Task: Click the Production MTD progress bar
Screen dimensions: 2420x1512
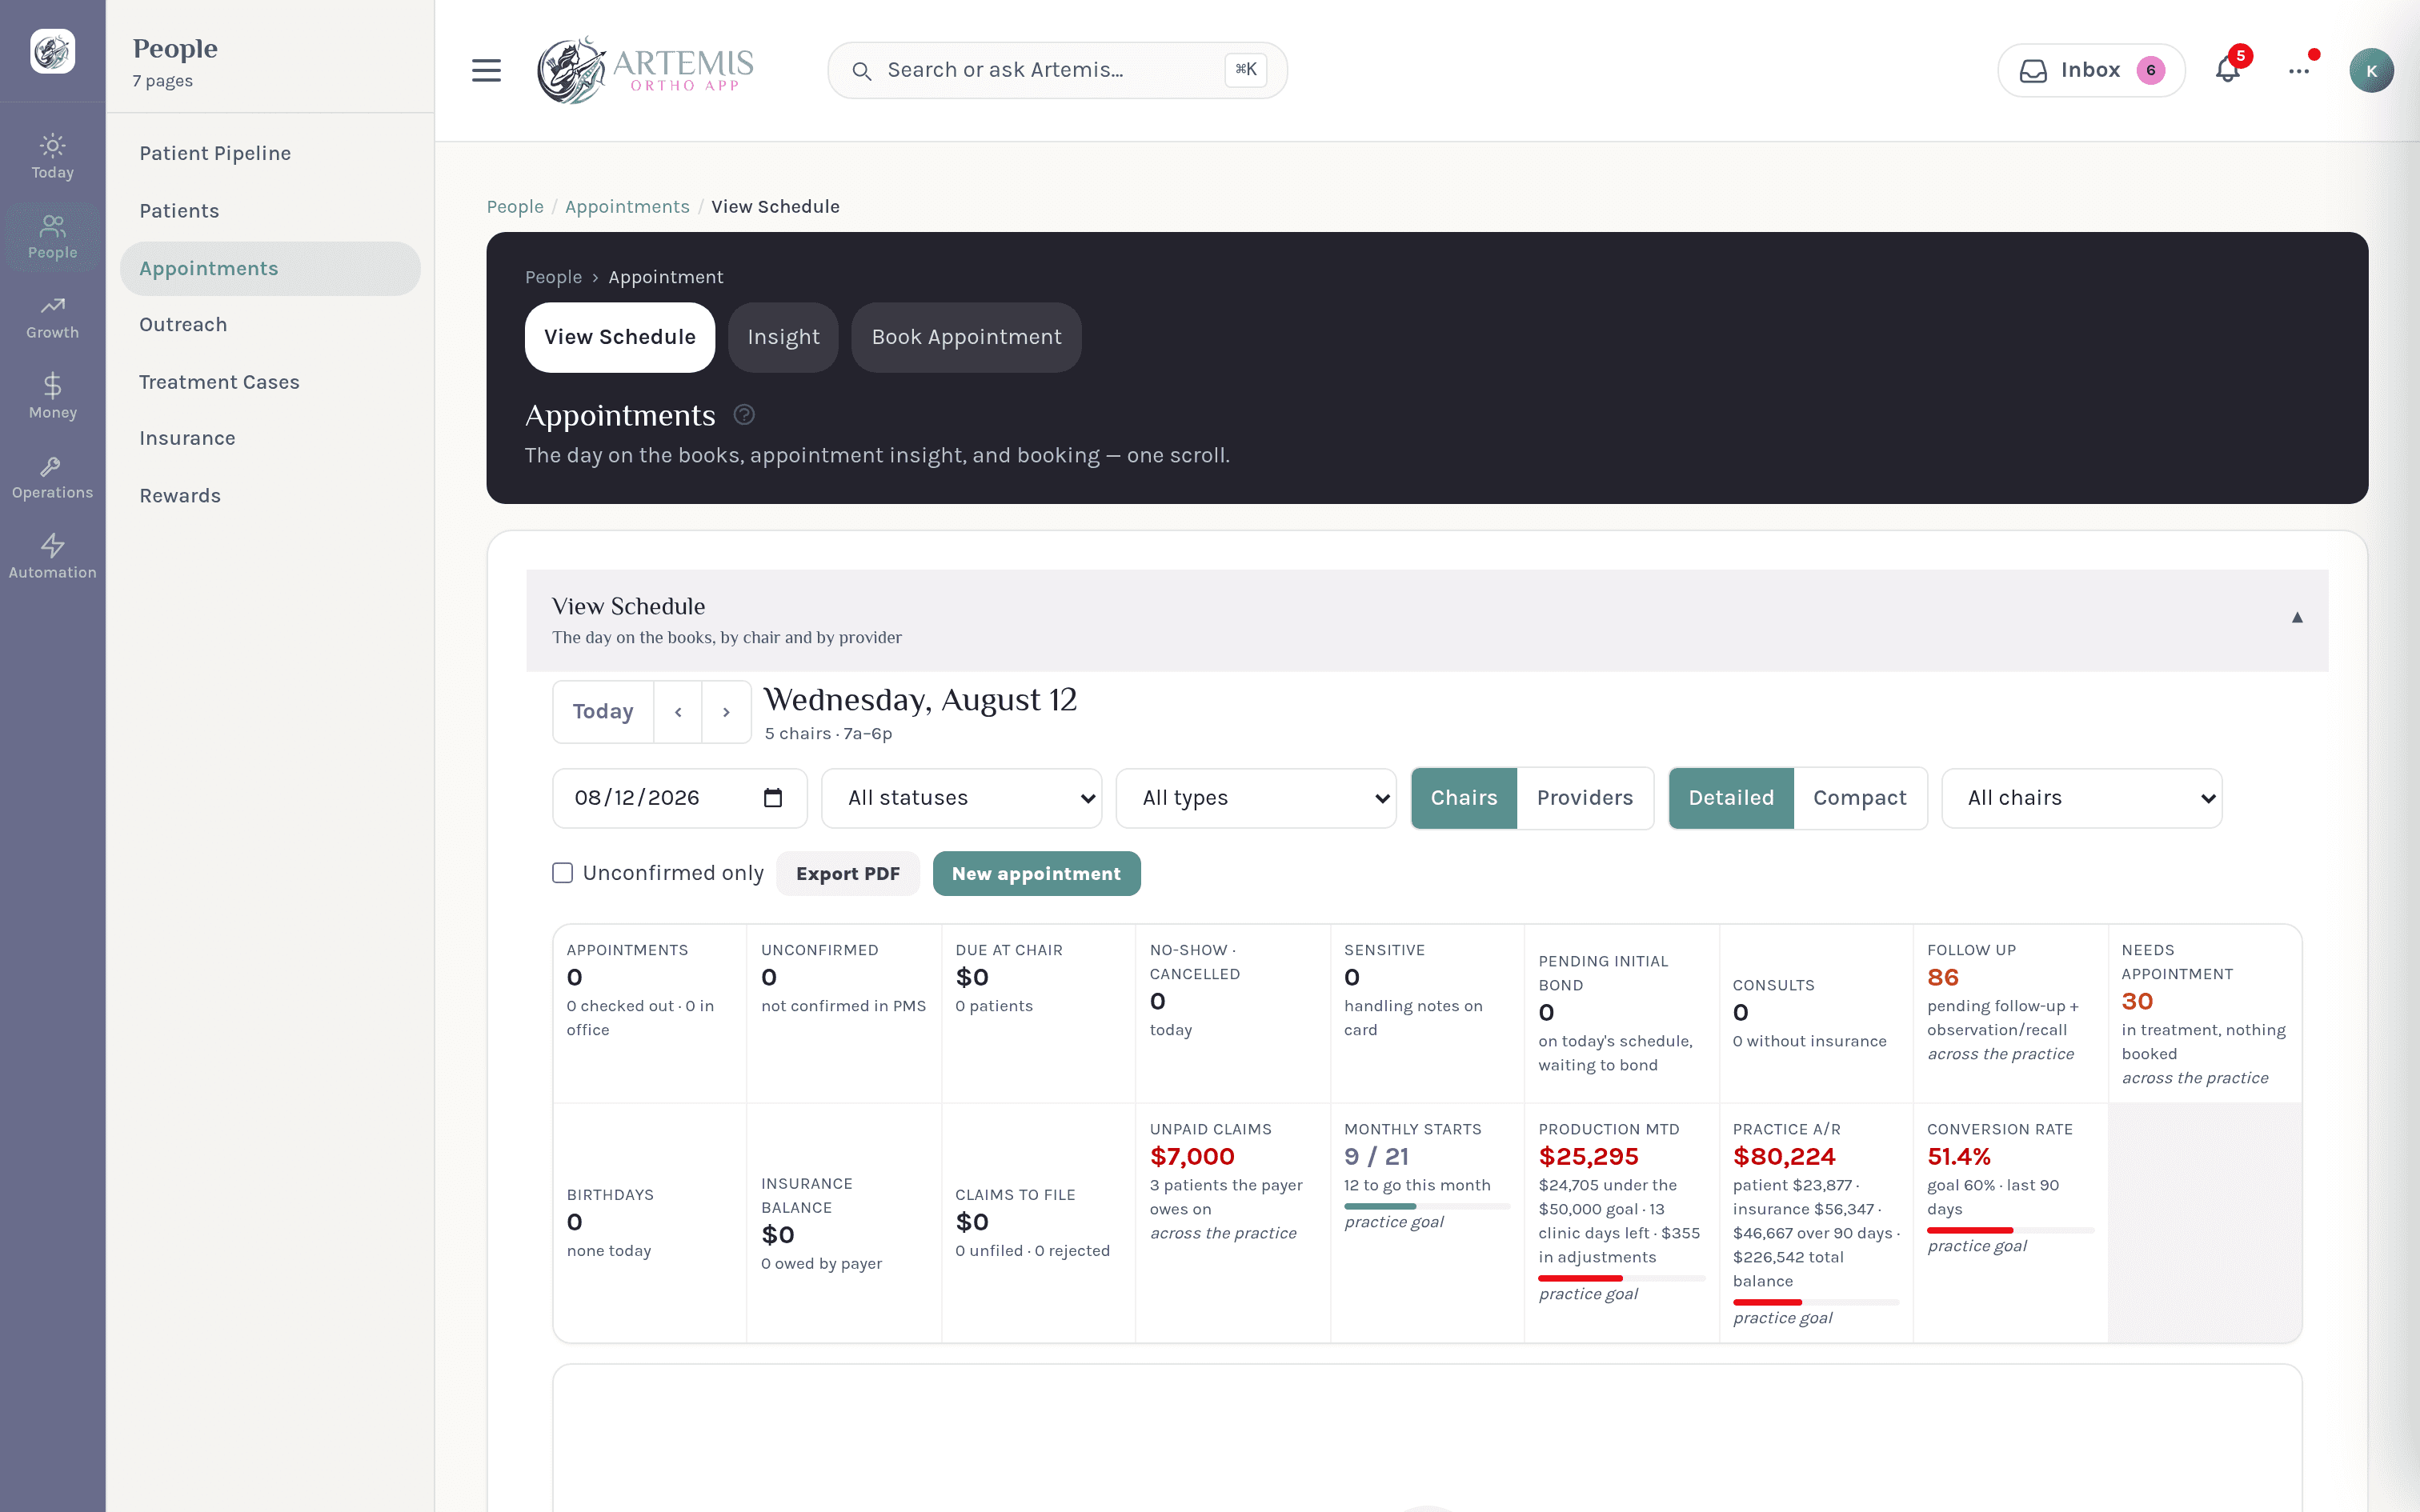Action: click(x=1621, y=1278)
